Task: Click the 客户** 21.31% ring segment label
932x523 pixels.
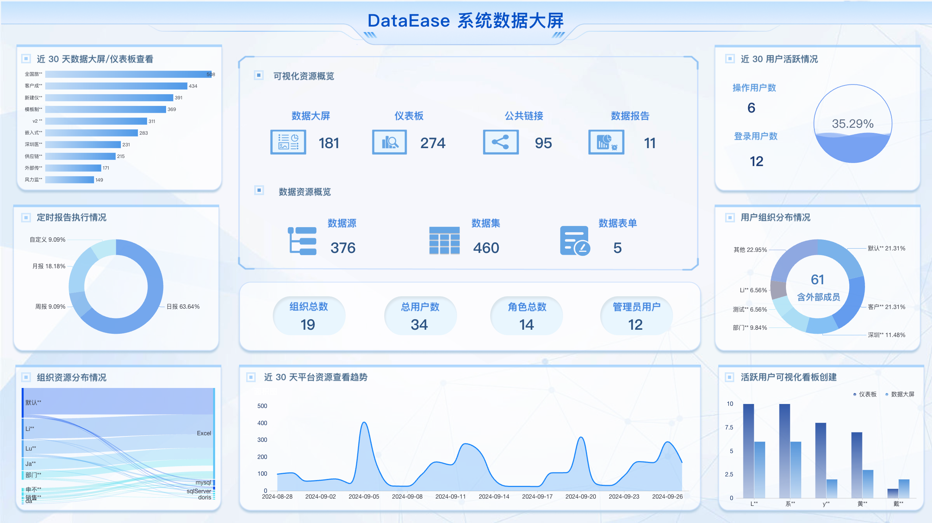Action: 886,307
